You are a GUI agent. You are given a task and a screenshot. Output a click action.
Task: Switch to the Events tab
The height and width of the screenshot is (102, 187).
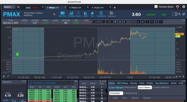(133, 83)
